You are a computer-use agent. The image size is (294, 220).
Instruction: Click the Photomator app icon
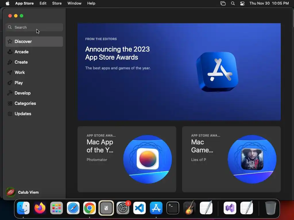(148, 159)
